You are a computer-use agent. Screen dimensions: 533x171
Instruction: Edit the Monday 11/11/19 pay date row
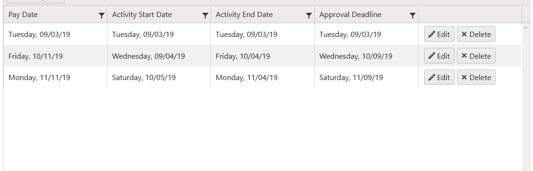click(439, 77)
